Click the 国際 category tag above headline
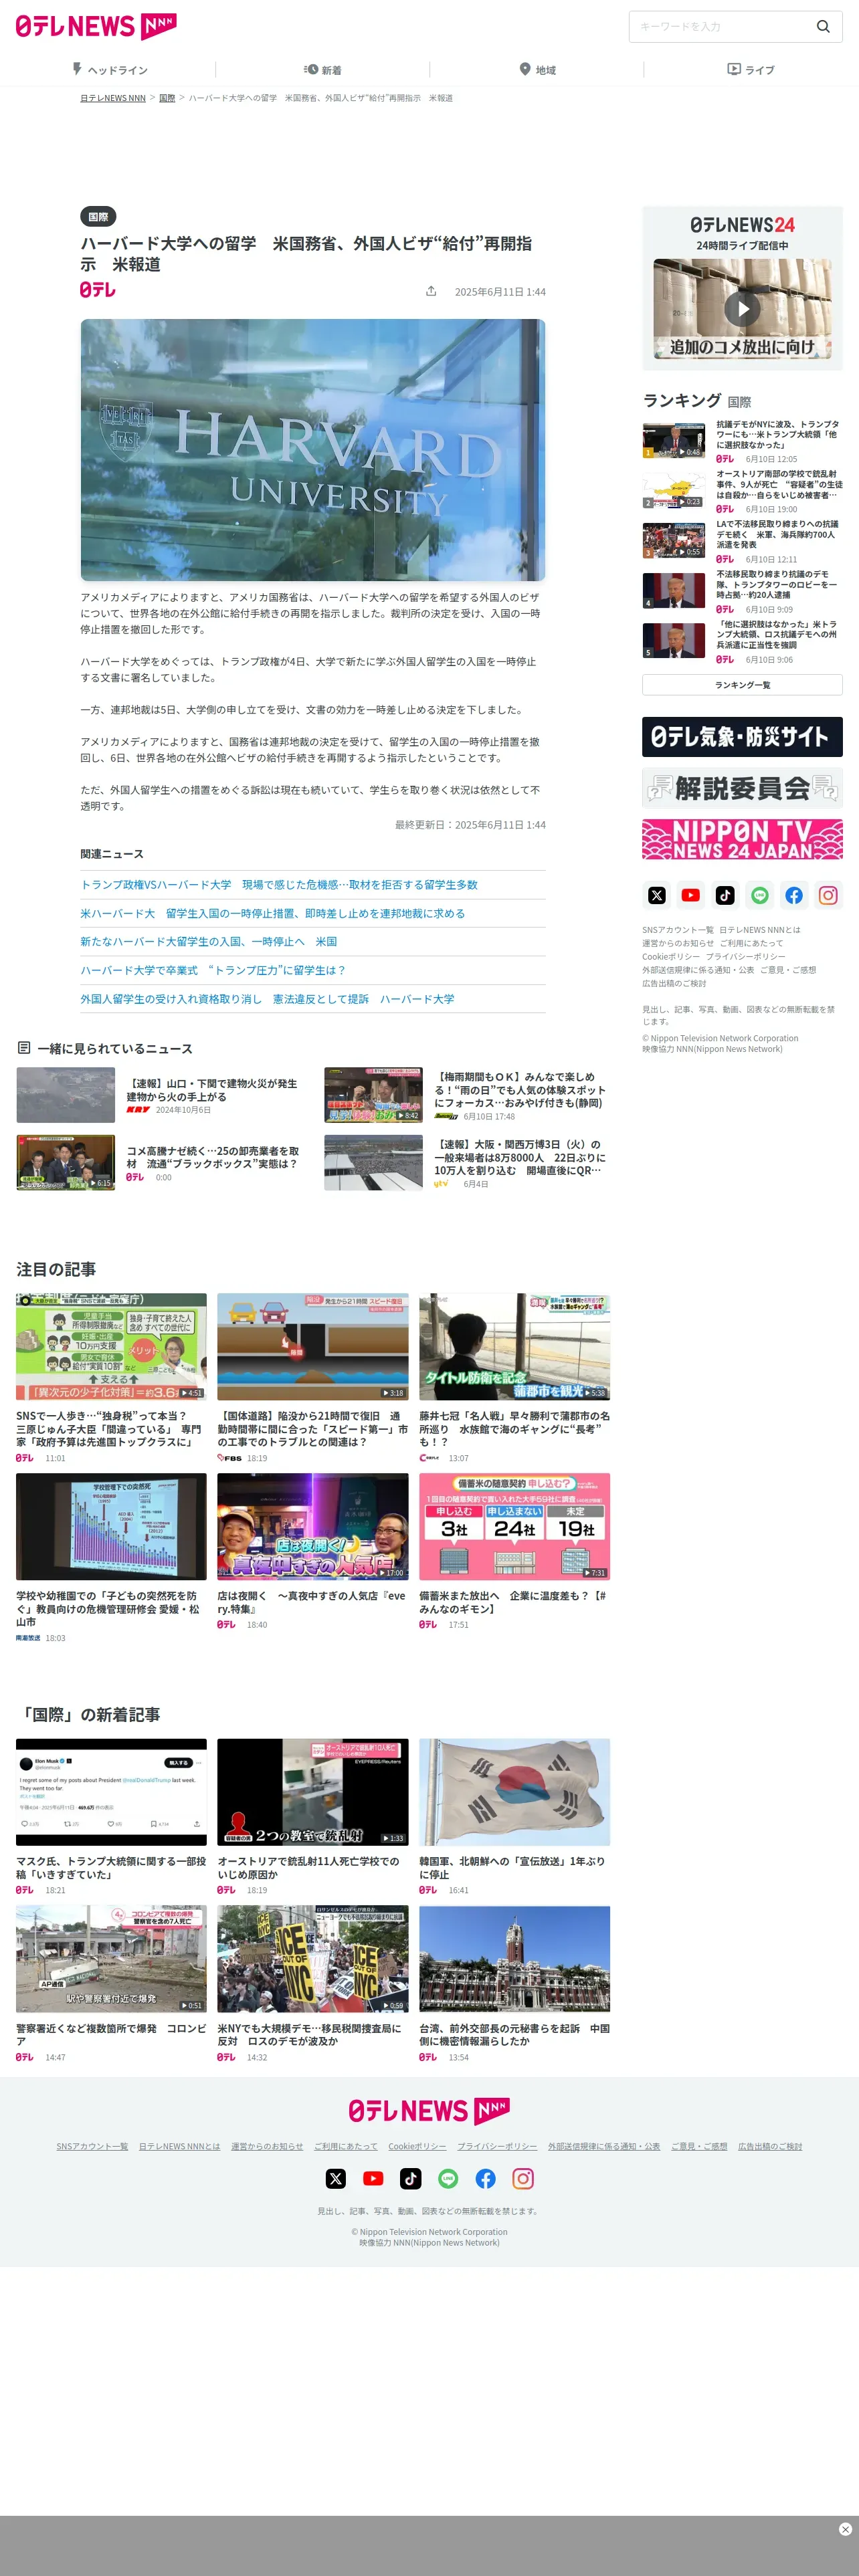 (x=98, y=216)
